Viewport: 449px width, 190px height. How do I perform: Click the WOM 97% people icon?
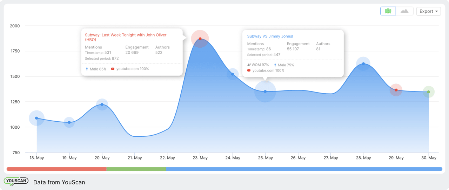(249, 65)
